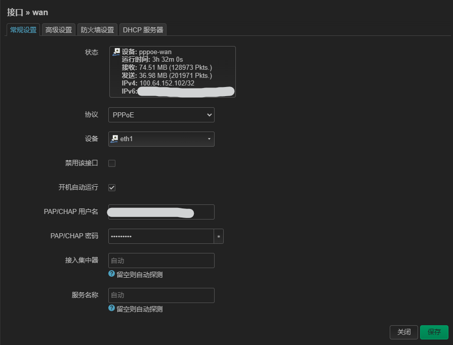Viewport: 453px width, 345px height.
Task: Open the 高级设置 tab
Action: 59,30
